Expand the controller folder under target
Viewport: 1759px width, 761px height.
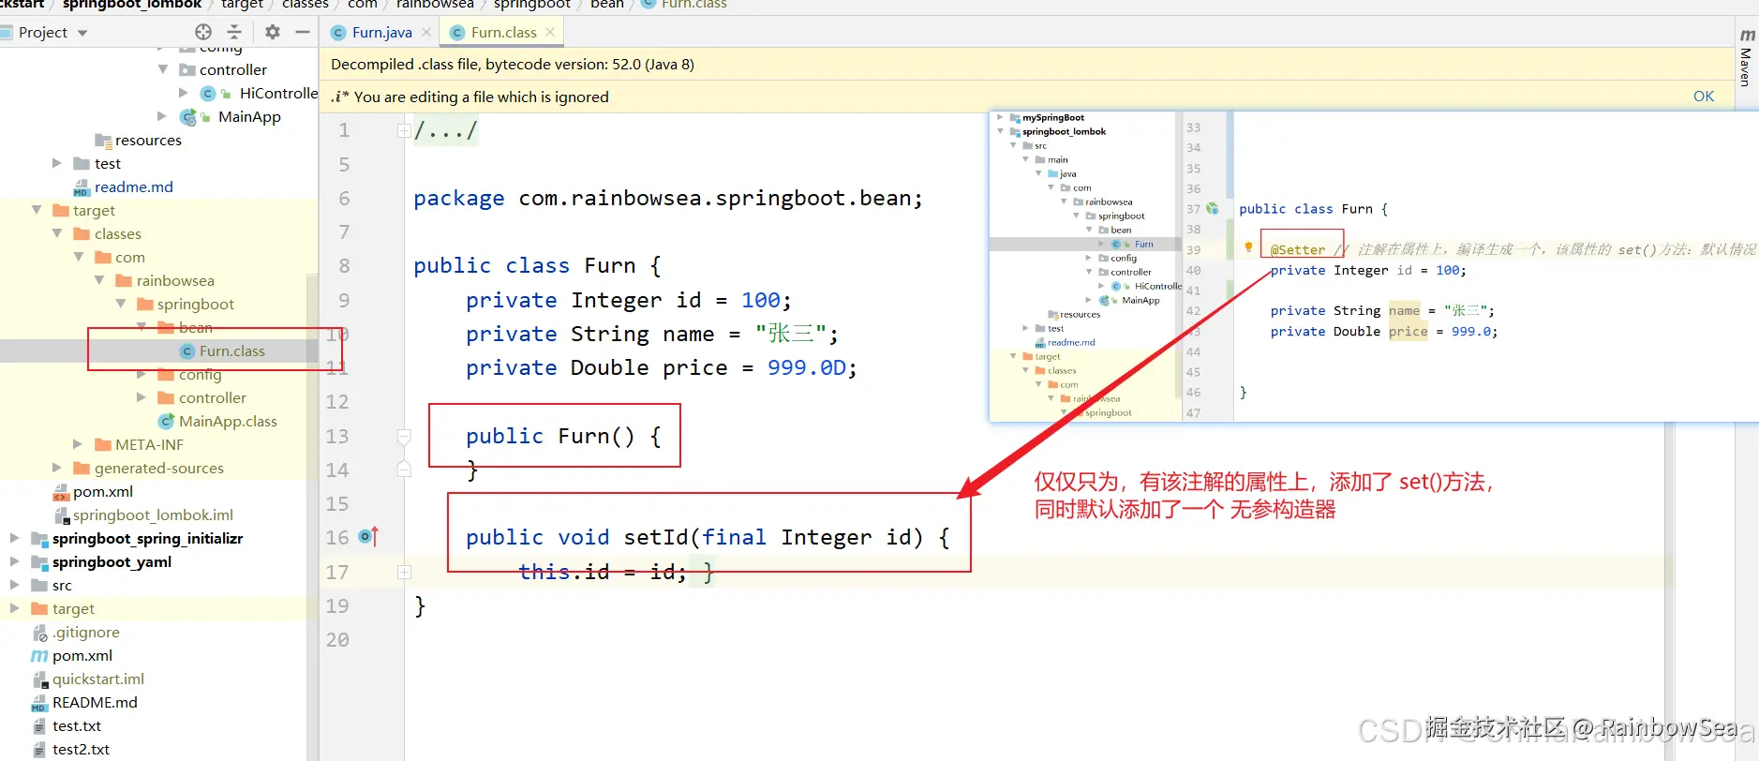pyautogui.click(x=142, y=397)
